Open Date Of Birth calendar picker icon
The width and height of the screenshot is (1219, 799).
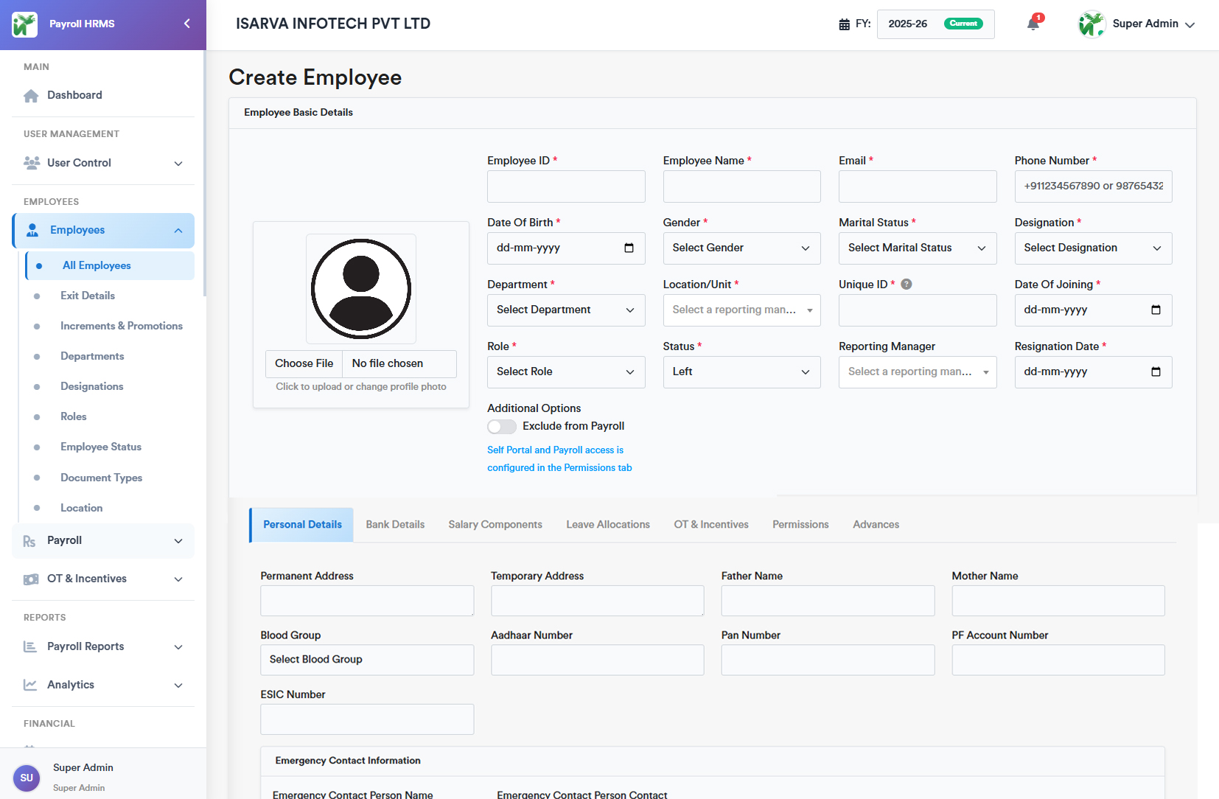[x=629, y=248]
